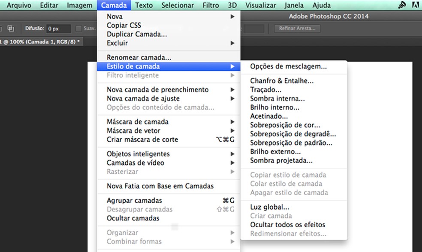
Task: Expand Objetos inteligentes submenu
Action: click(169, 154)
